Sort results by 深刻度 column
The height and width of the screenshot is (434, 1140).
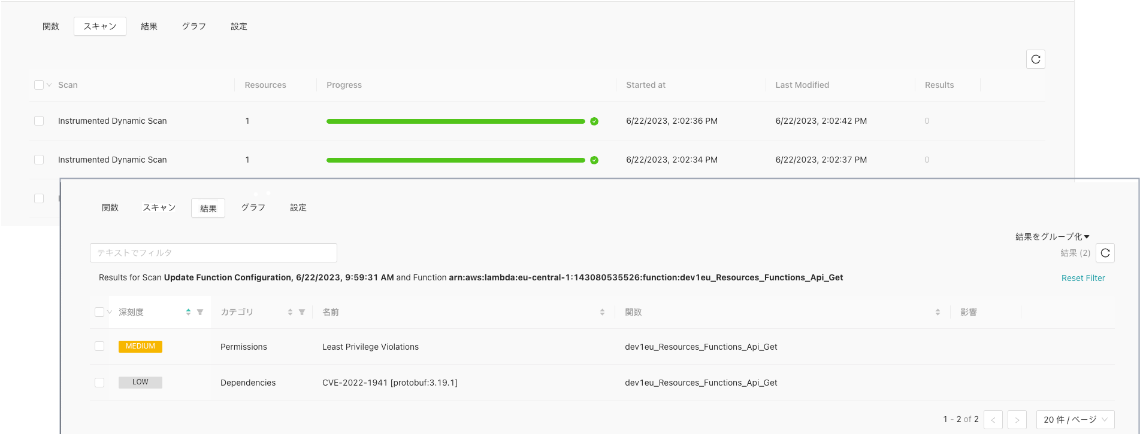188,312
